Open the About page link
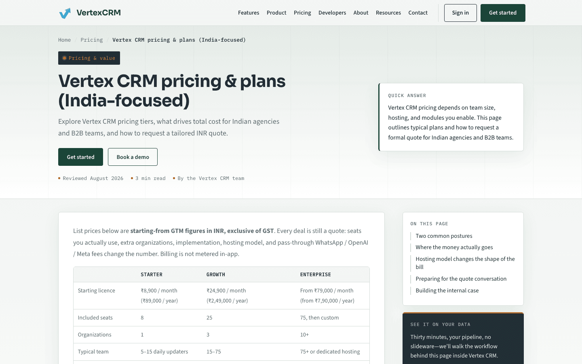 click(361, 13)
